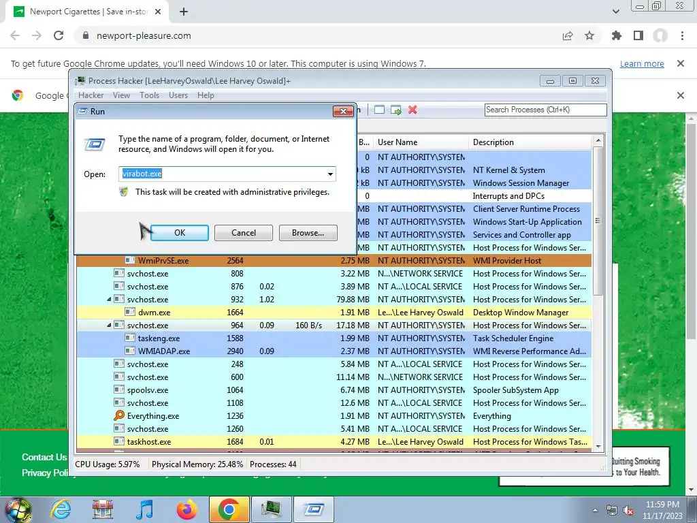Click the svchost.exe PID 876 icon
The width and height of the screenshot is (697, 523).
point(118,286)
